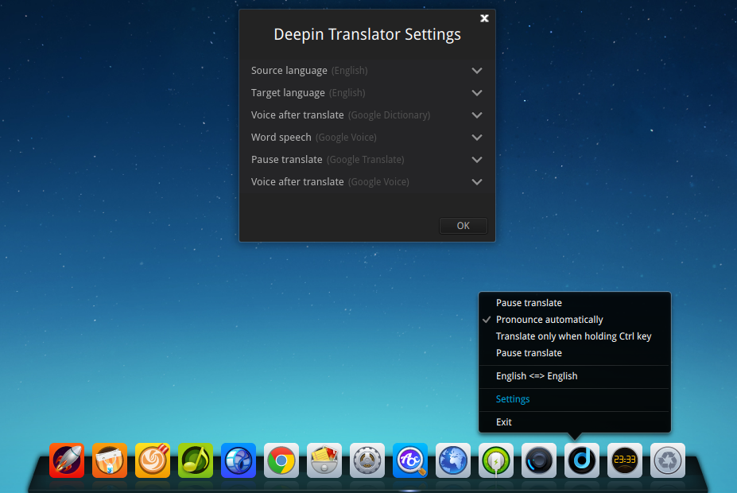Open the Deepin Music green note icon
The height and width of the screenshot is (493, 737).
(195, 460)
